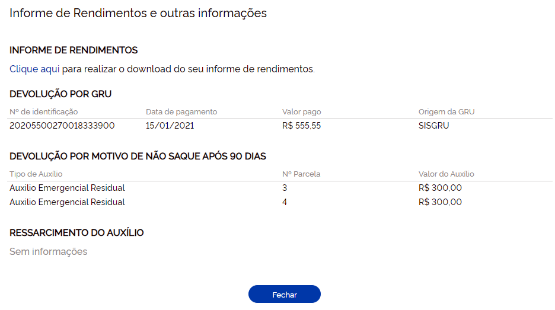Click the "DEVOLUÇÃO POR MOTIVO DE NÃO SAQUE" heading
The image size is (555, 310).
click(x=138, y=156)
